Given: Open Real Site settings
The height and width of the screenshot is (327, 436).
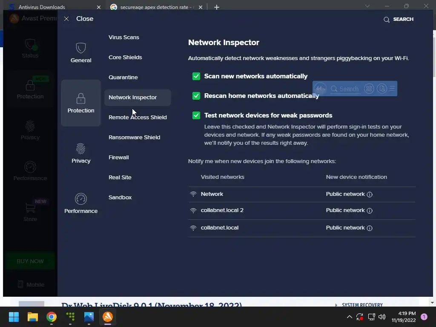Looking at the screenshot, I should click(x=120, y=178).
